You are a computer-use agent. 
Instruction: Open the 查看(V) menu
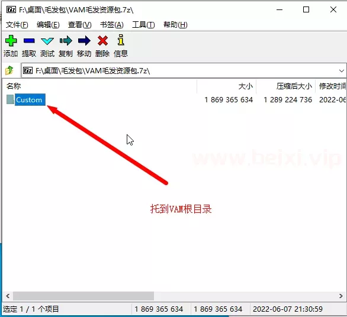click(80, 25)
